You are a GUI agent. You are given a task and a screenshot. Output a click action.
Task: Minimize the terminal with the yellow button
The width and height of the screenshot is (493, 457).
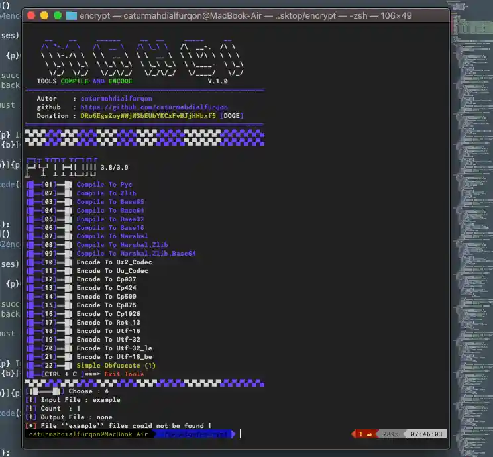click(44, 15)
